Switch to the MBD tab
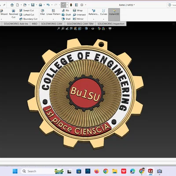Screen dimensions: 176x176 click(x=35, y=24)
